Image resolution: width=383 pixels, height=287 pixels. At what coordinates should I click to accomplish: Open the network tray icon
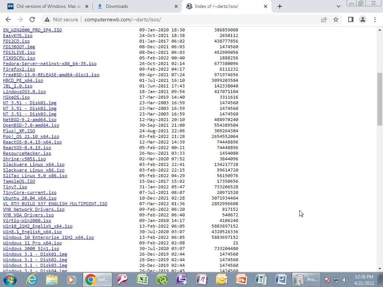point(336,280)
